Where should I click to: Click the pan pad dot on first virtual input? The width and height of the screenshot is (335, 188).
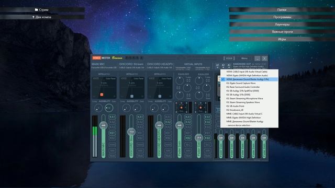tap(182, 108)
